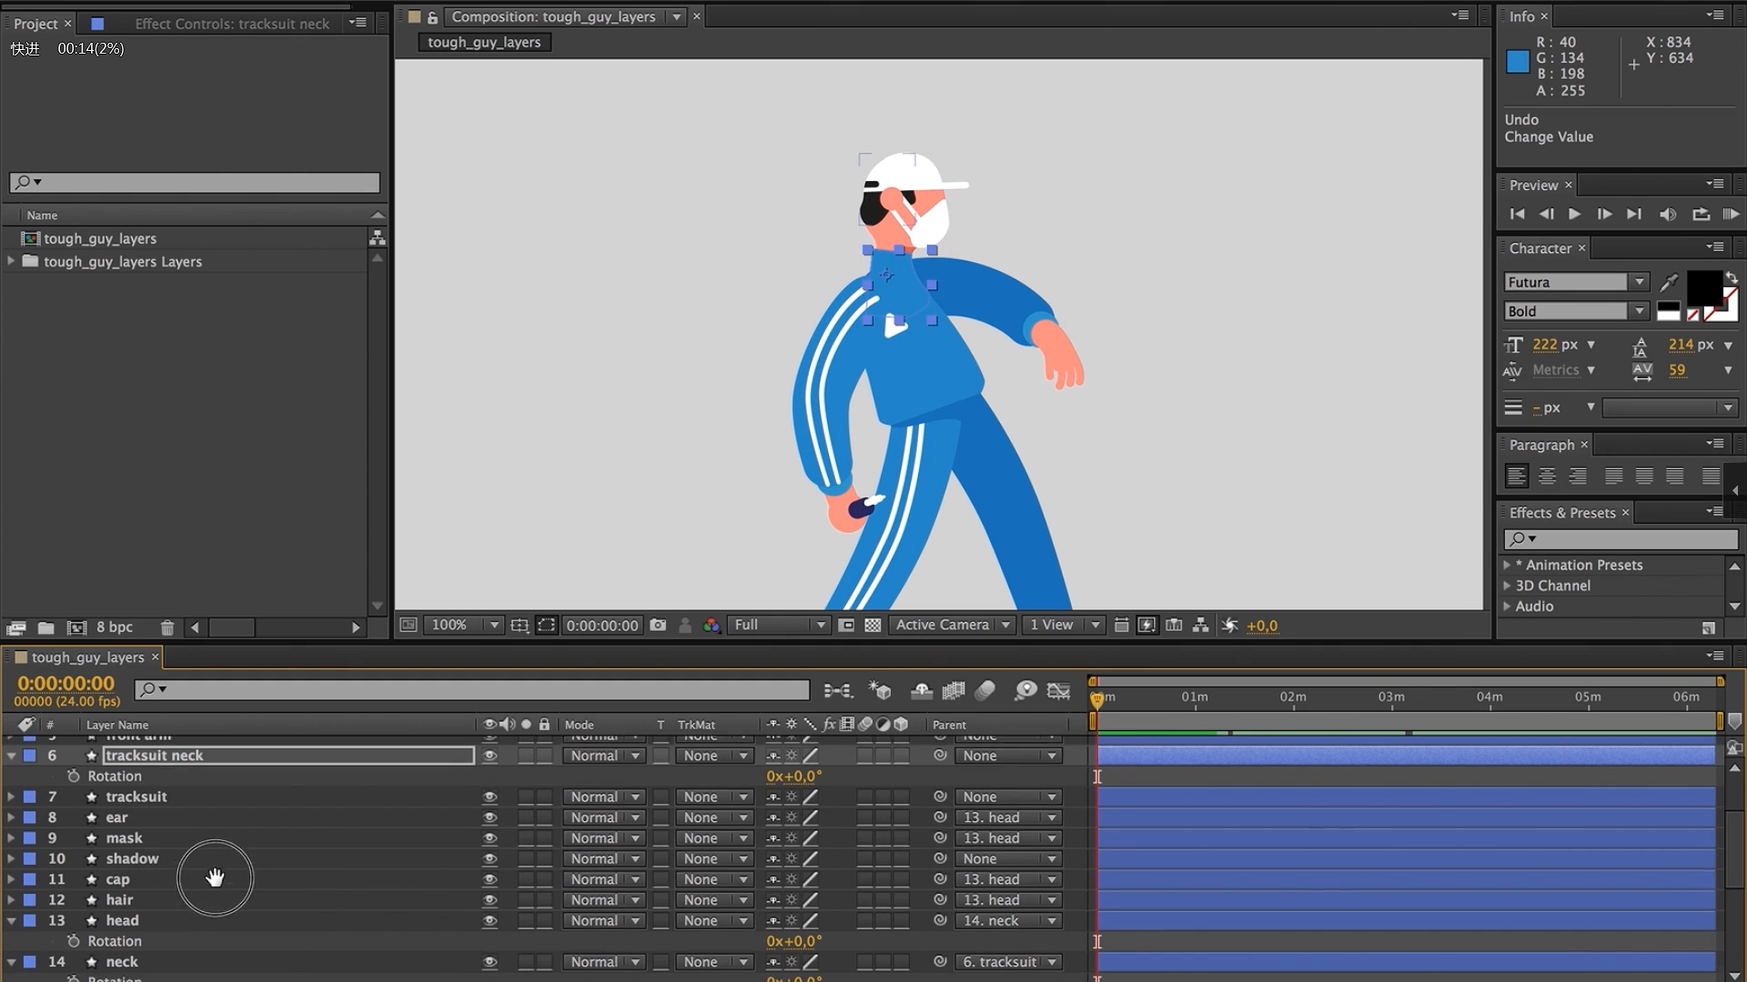The image size is (1747, 982).
Task: Pick font color with eyedropper in Character panel
Action: [1669, 283]
